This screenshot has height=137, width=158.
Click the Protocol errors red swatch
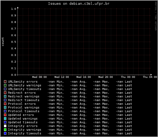point(5,104)
